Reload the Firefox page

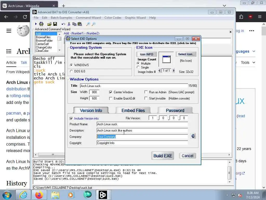point(25,17)
